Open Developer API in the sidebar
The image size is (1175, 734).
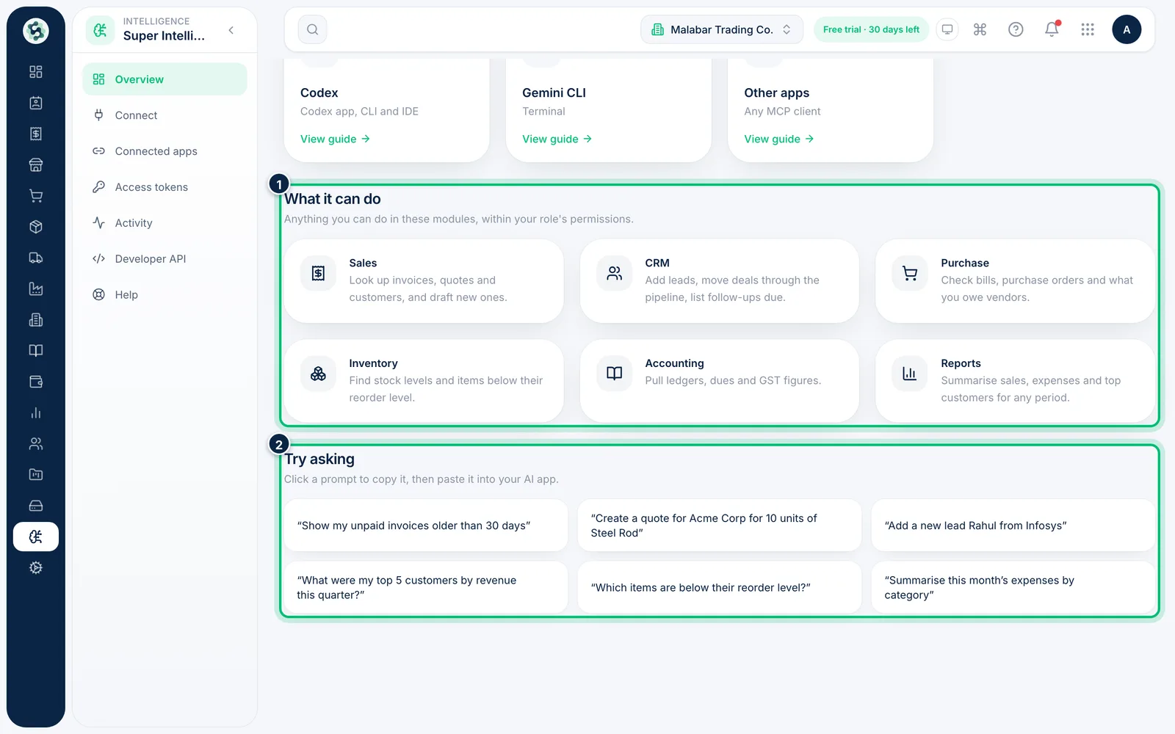click(x=164, y=259)
